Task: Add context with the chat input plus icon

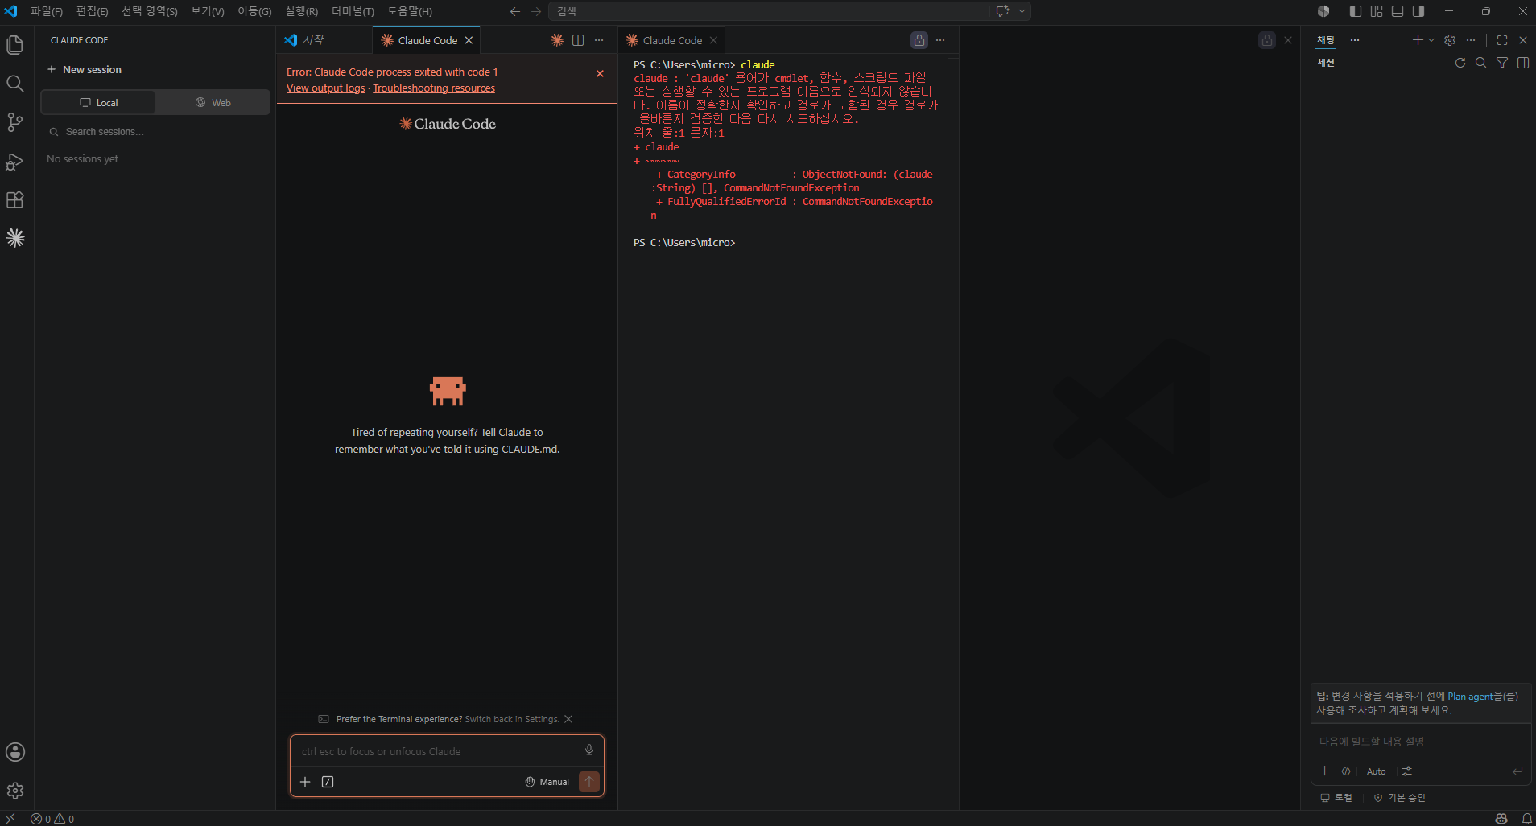Action: coord(1325,771)
